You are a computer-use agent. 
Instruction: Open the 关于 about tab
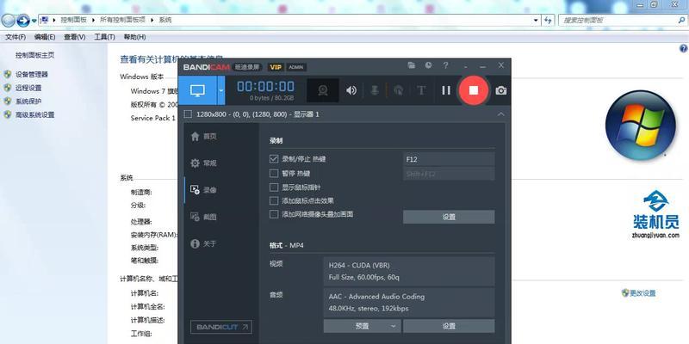tap(204, 243)
